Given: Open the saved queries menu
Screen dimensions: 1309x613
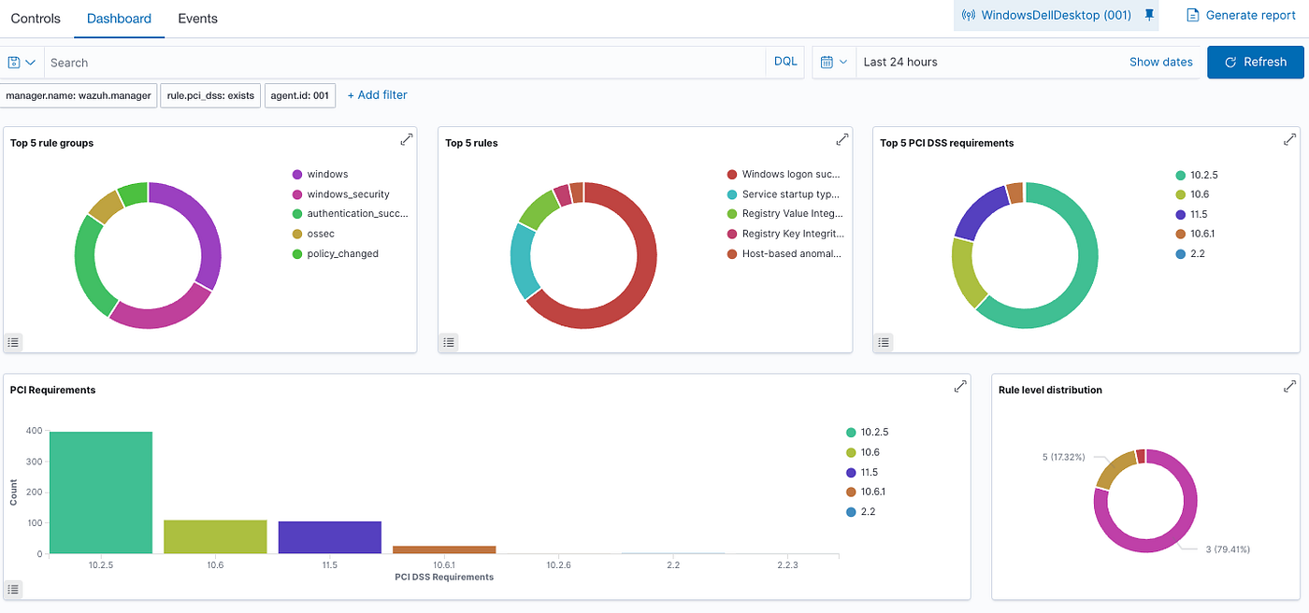Looking at the screenshot, I should point(22,63).
